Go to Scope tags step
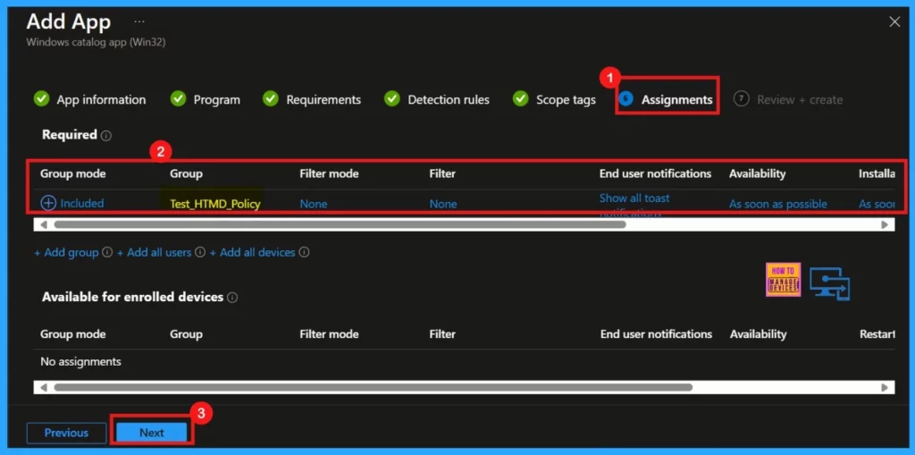This screenshot has width=915, height=455. [x=554, y=100]
